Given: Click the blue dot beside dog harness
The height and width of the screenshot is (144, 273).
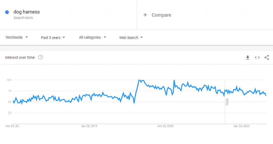Looking at the screenshot, I should [7, 12].
